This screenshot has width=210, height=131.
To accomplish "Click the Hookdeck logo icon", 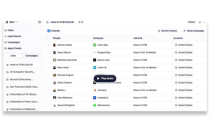I will (x=94, y=98).
